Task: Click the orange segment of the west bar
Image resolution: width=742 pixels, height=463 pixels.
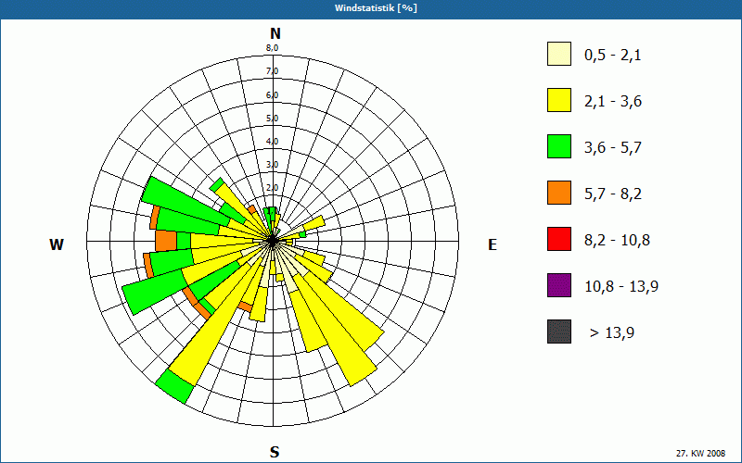Action: coord(166,241)
